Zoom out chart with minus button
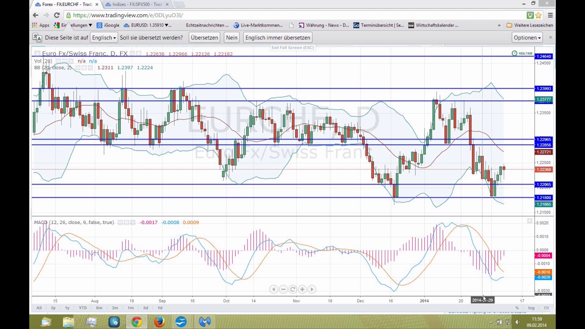Viewport: 585px width, 329px height. pos(283,289)
